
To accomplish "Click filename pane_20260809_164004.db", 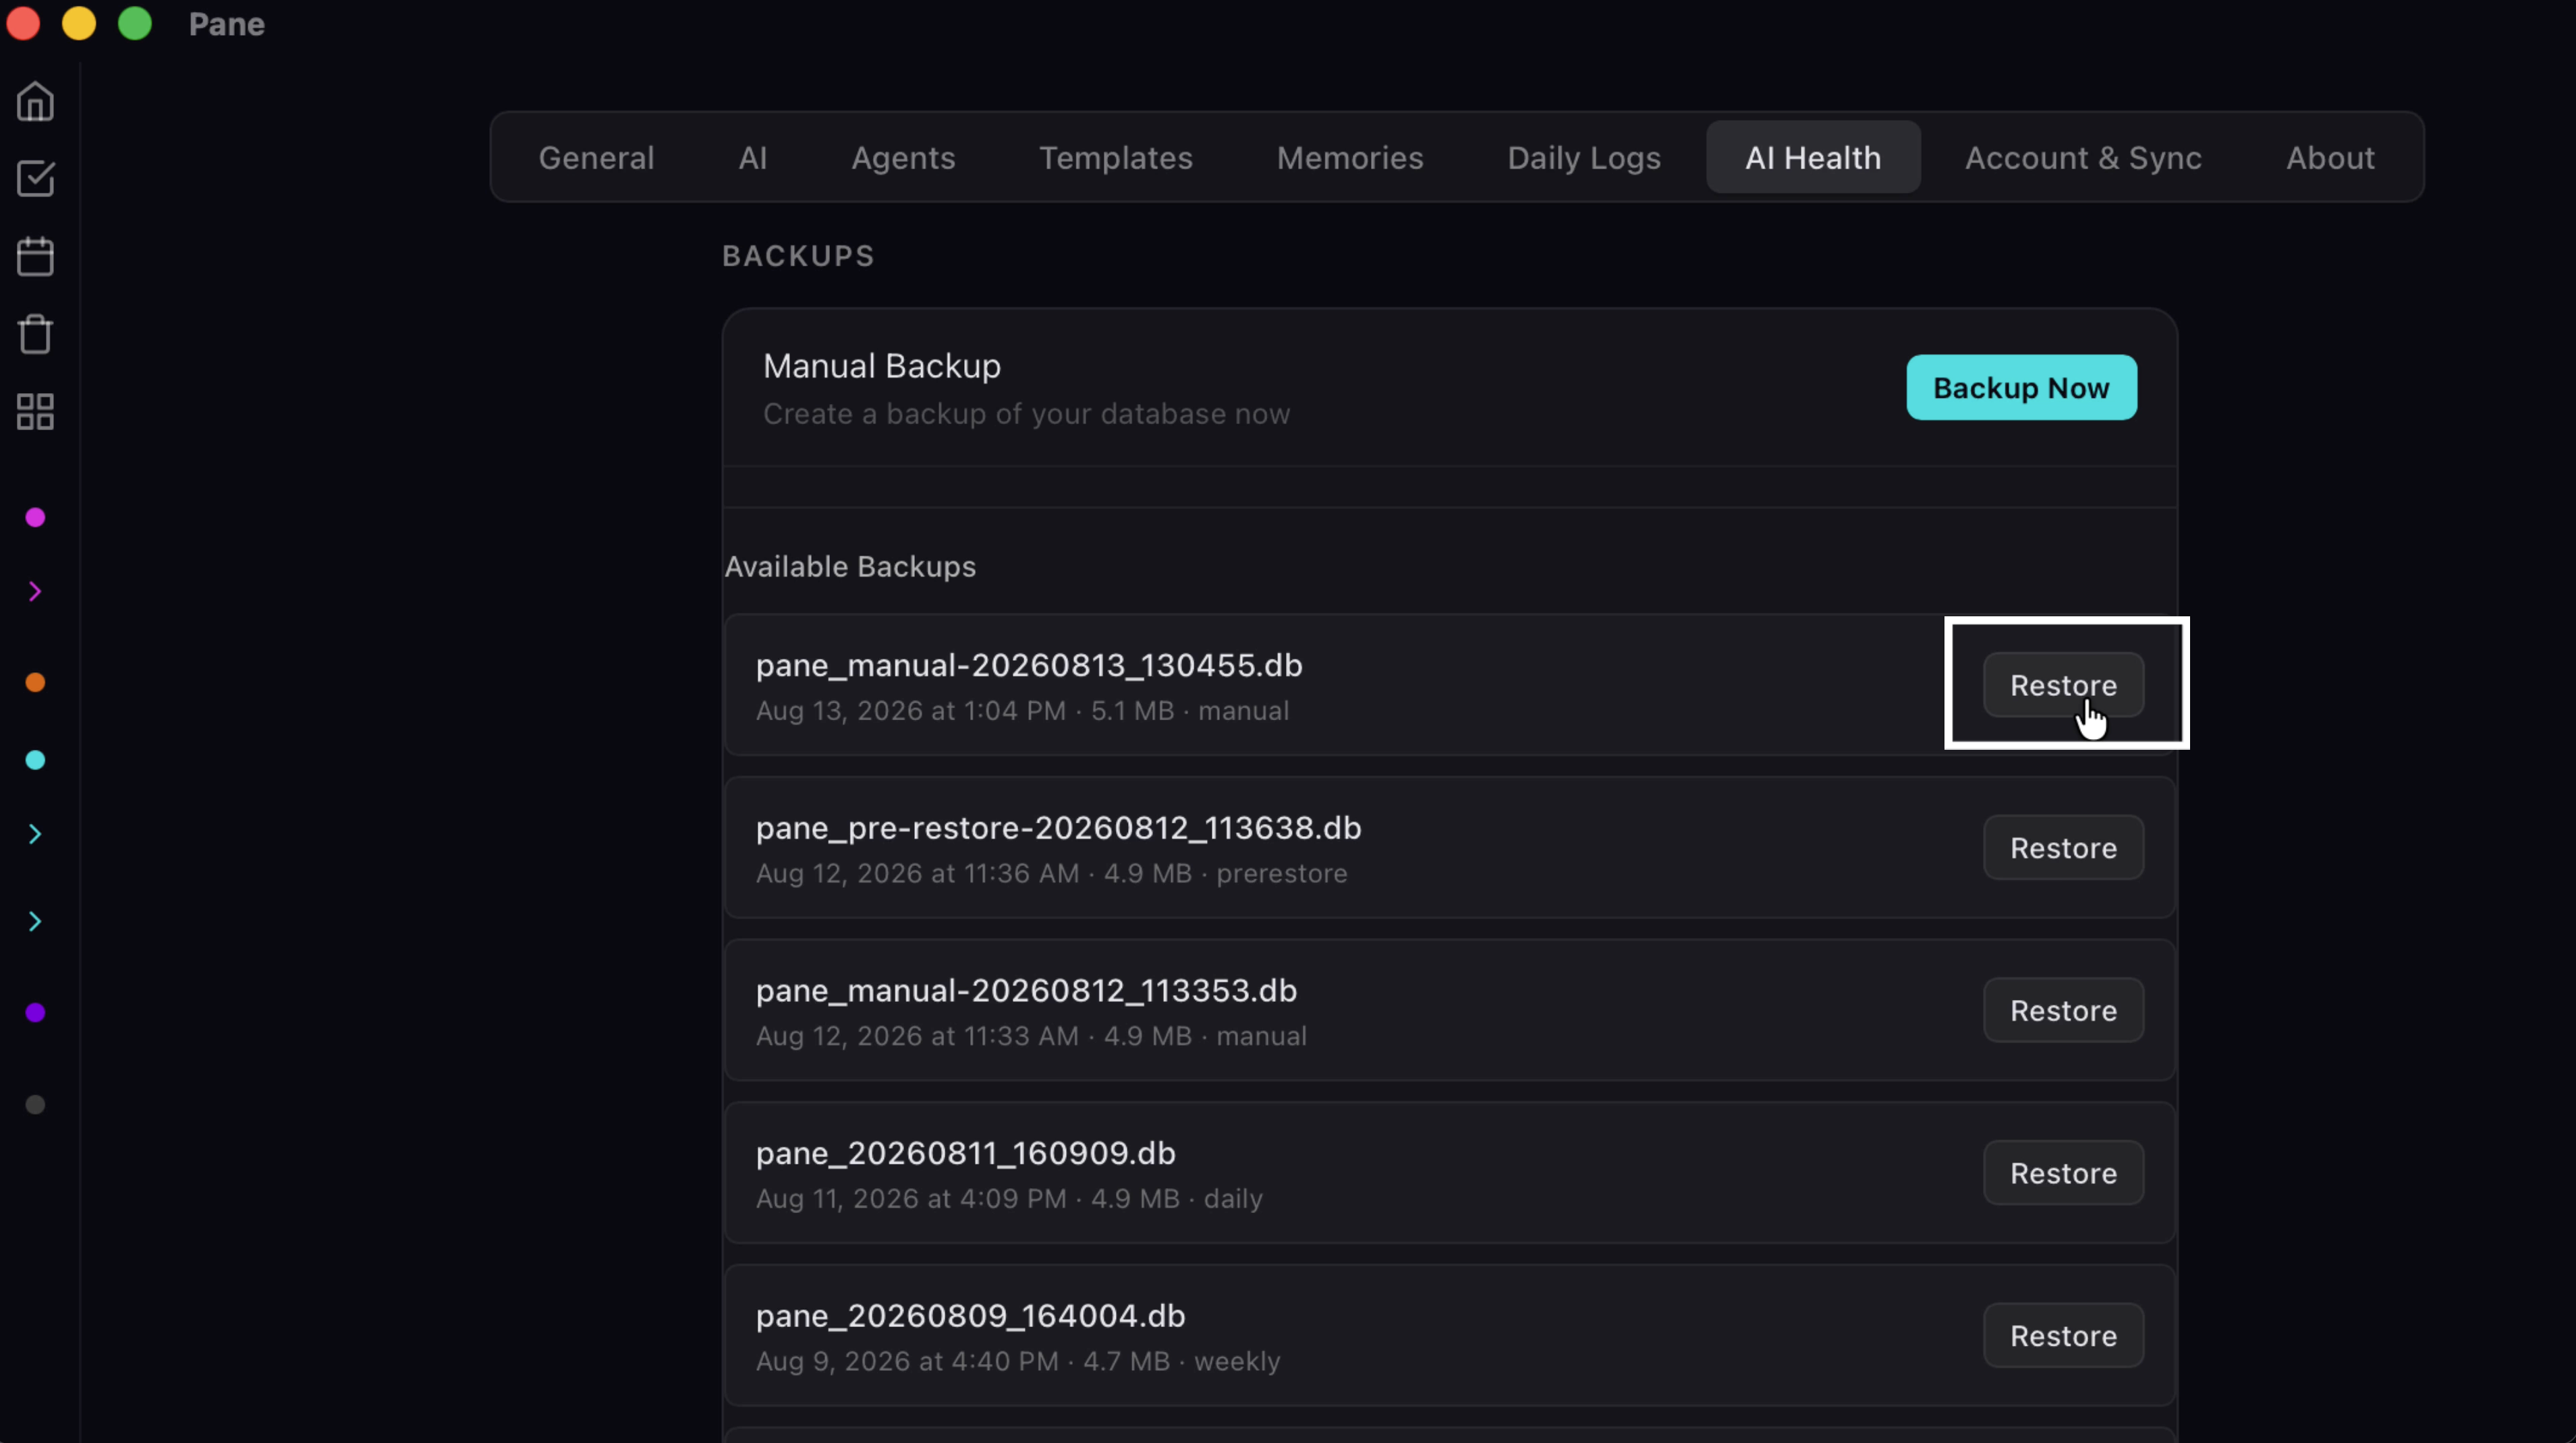I will (970, 1316).
